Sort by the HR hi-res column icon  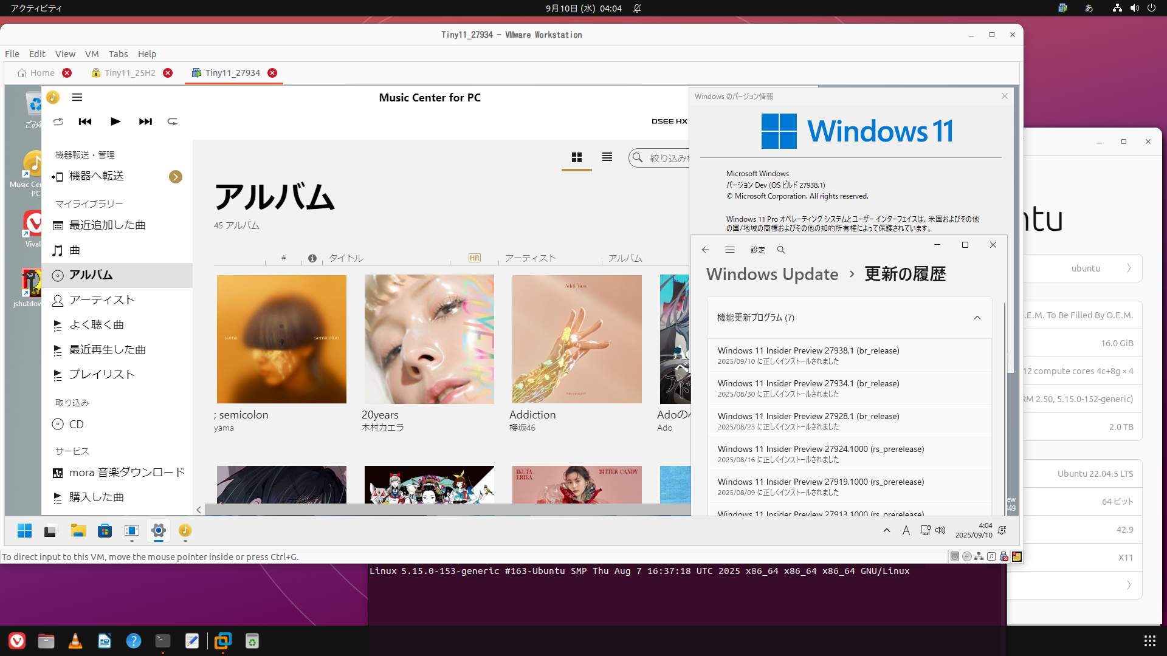click(x=475, y=258)
